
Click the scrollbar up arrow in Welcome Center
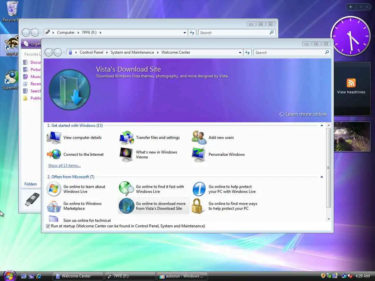point(328,125)
